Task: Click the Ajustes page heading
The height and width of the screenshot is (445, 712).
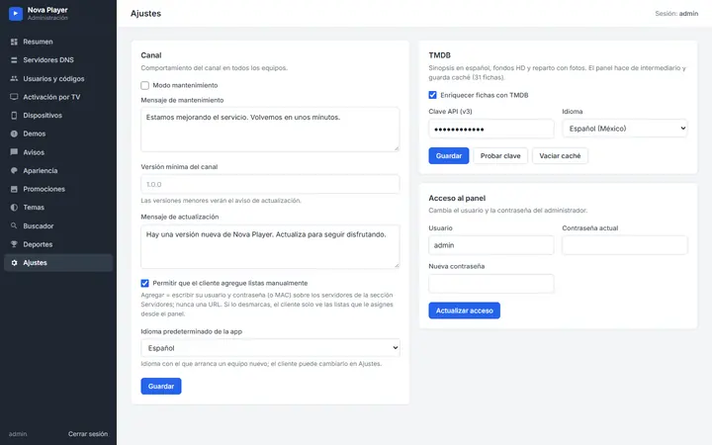Action: [x=145, y=14]
